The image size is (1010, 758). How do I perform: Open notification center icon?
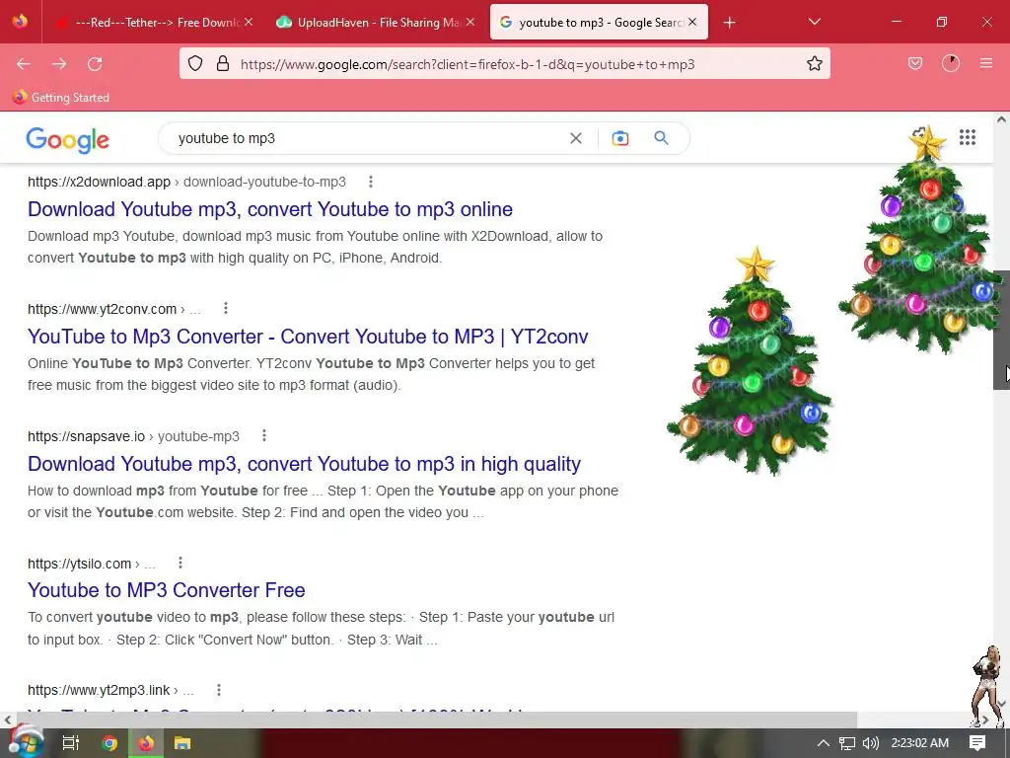(977, 743)
